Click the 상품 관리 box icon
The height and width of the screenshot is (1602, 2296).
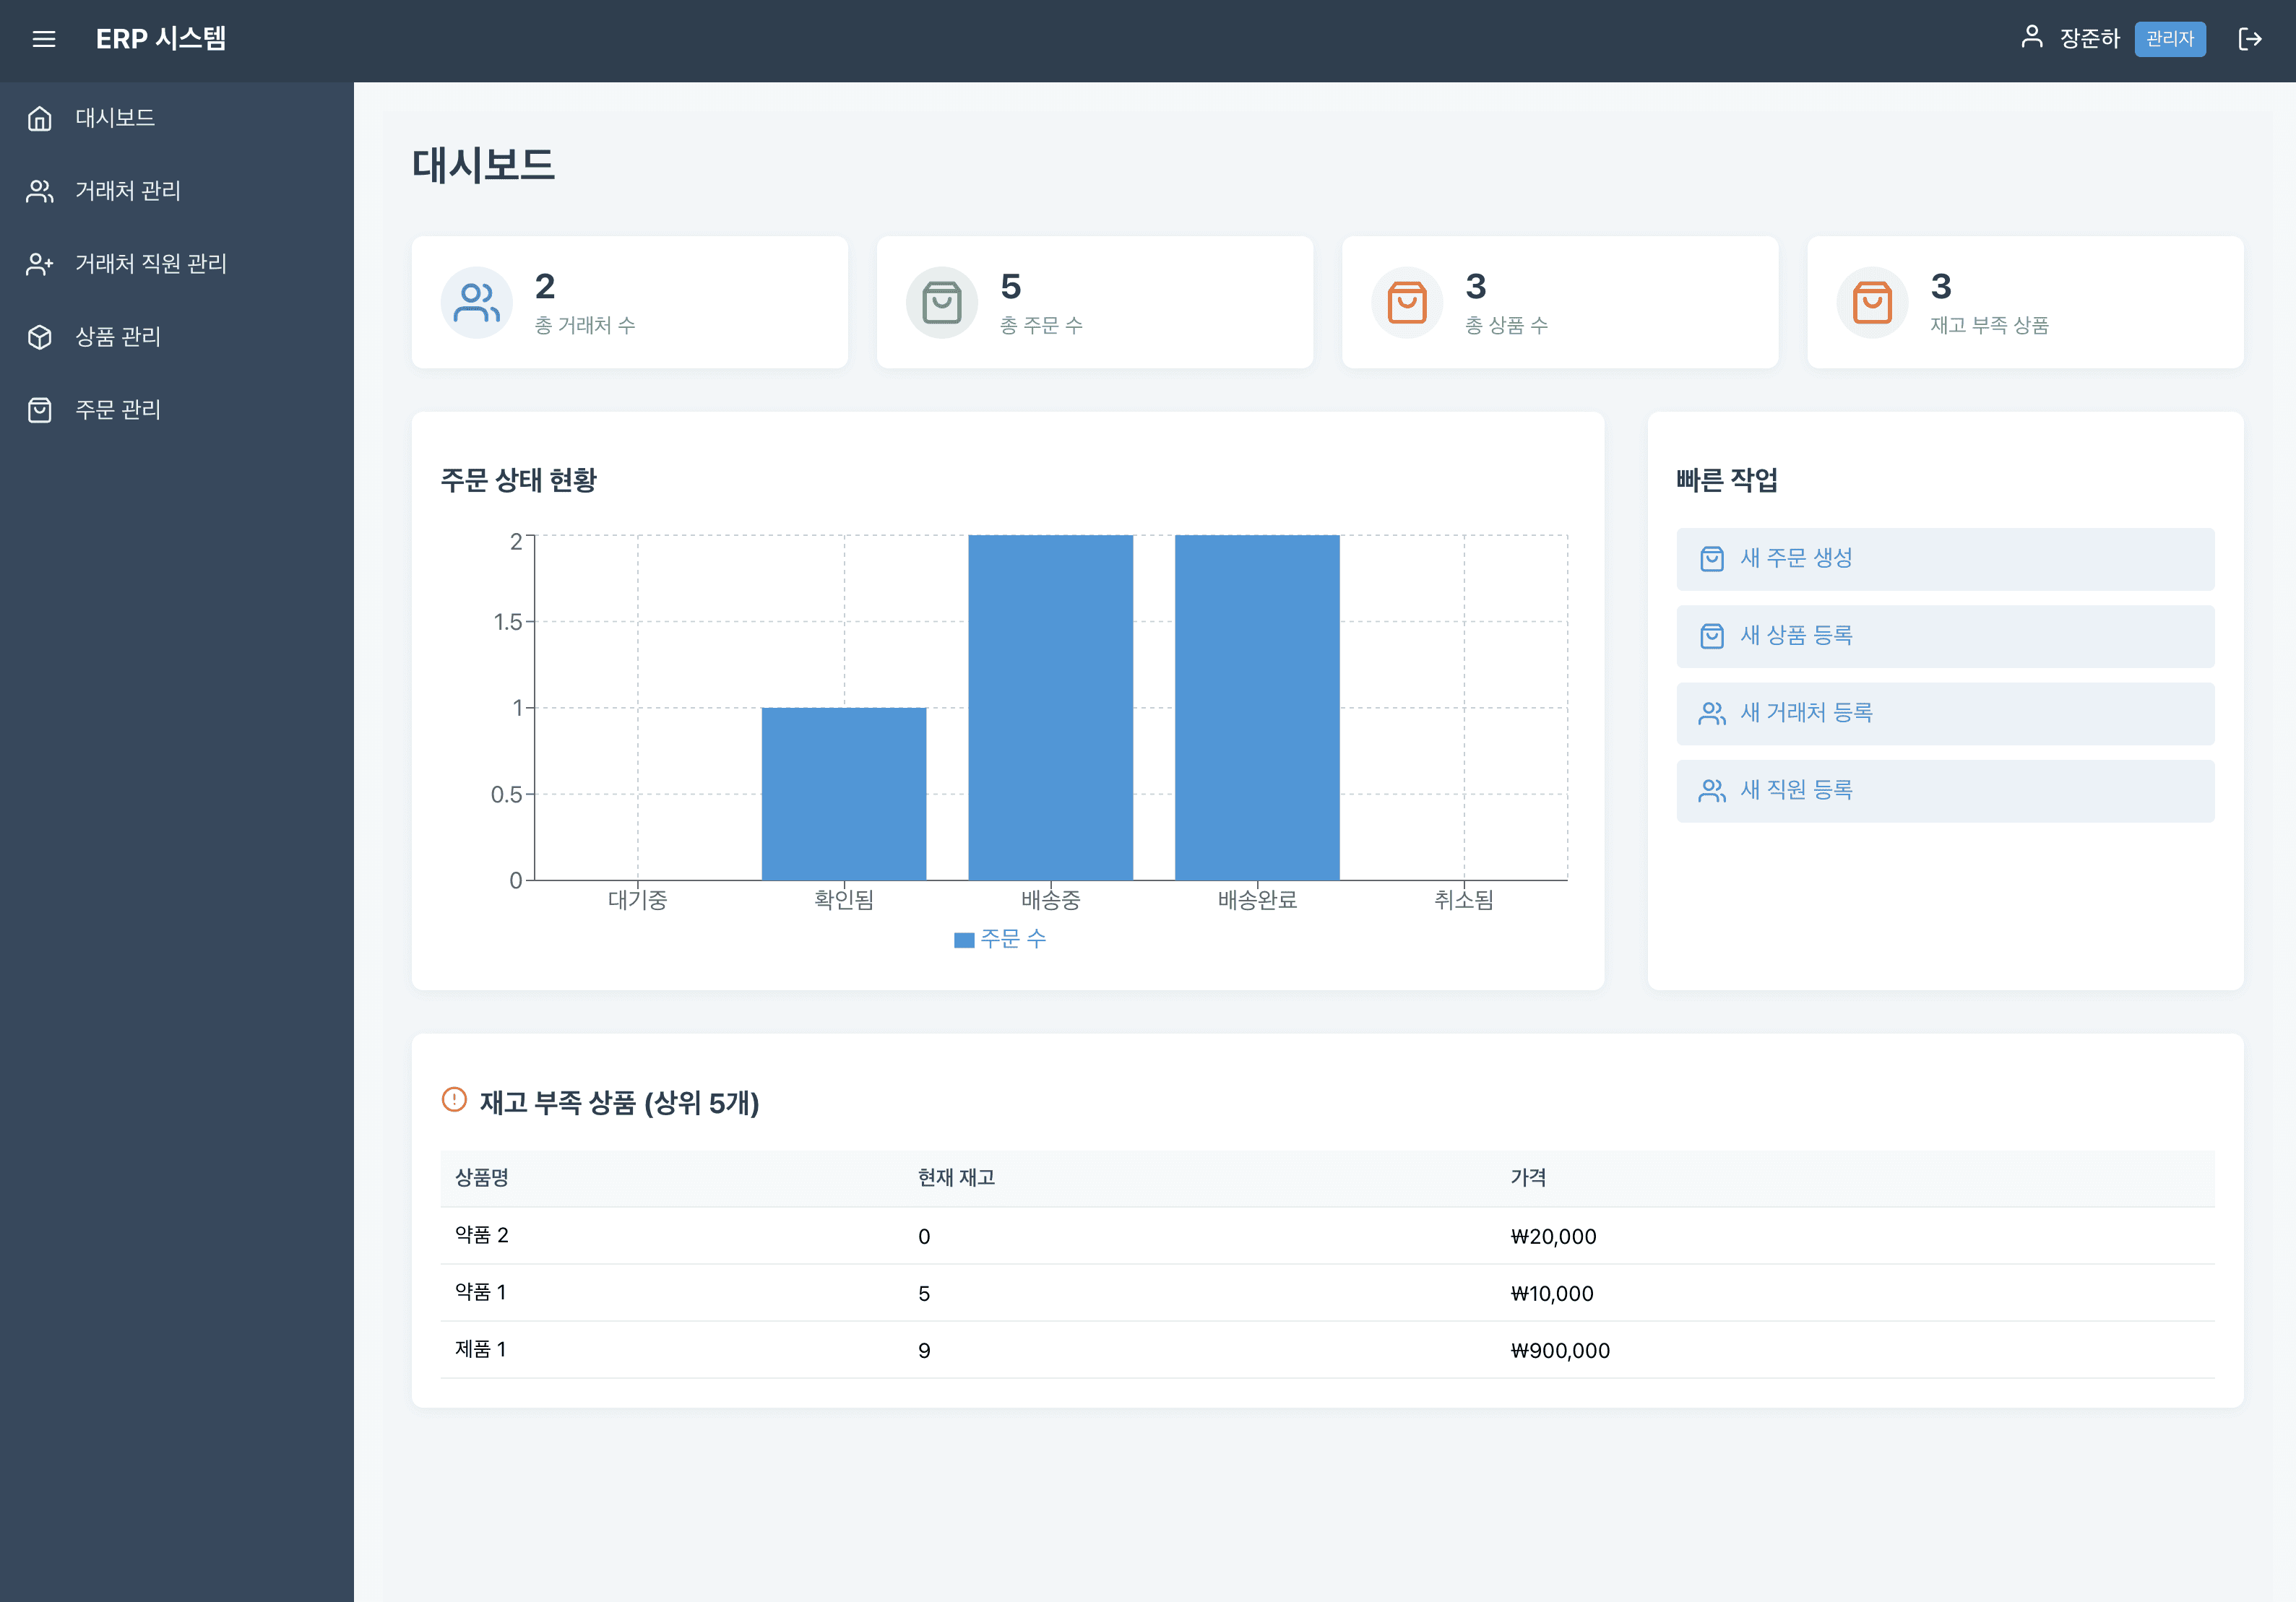(40, 337)
